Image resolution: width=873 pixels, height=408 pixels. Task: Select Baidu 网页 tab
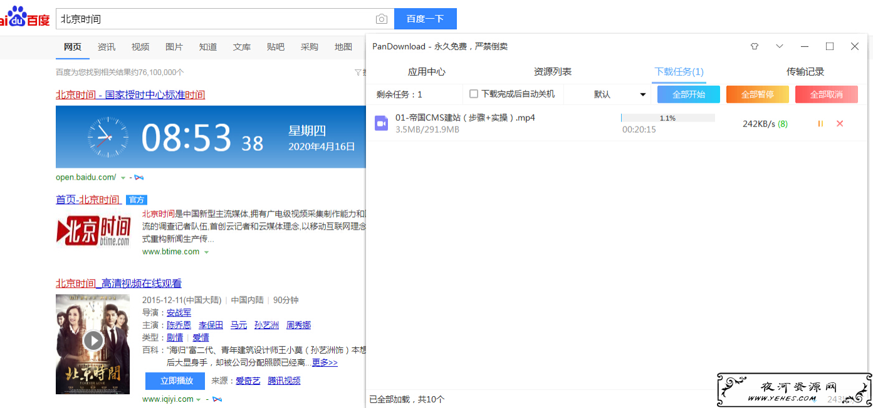pyautogui.click(x=73, y=47)
